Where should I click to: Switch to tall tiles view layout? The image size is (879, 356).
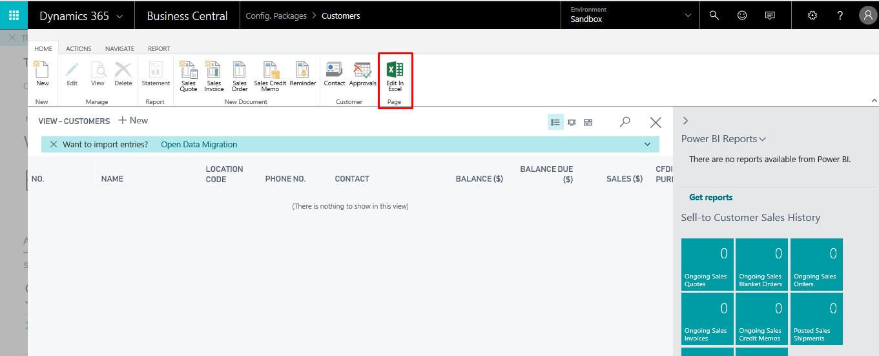(x=572, y=122)
